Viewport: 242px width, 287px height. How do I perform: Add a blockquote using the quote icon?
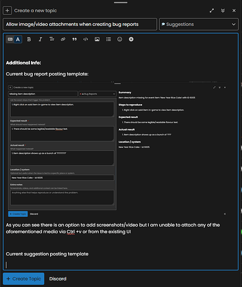74,39
